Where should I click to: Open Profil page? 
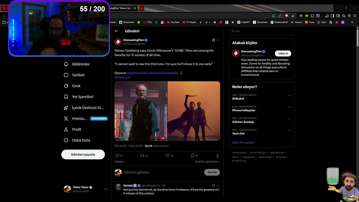click(x=73, y=129)
